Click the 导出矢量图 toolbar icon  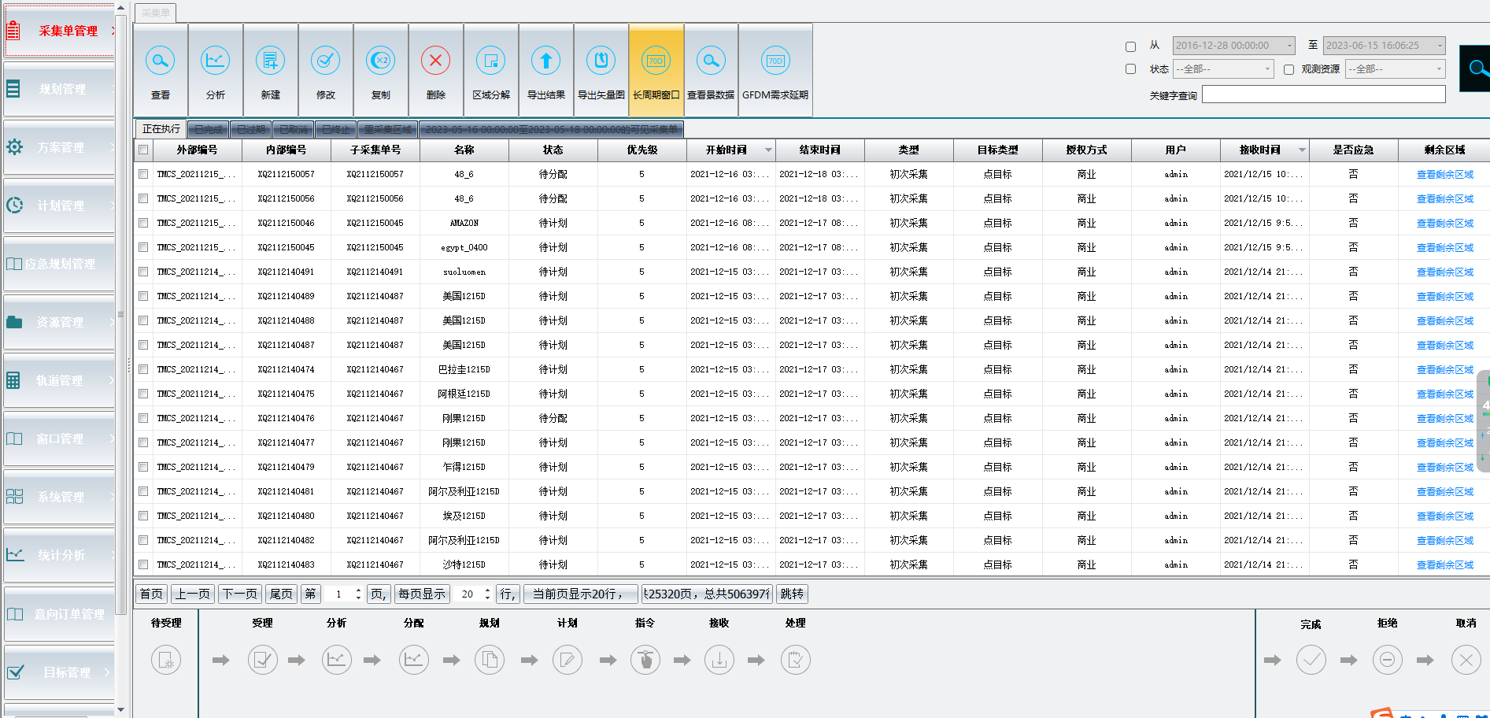(601, 61)
